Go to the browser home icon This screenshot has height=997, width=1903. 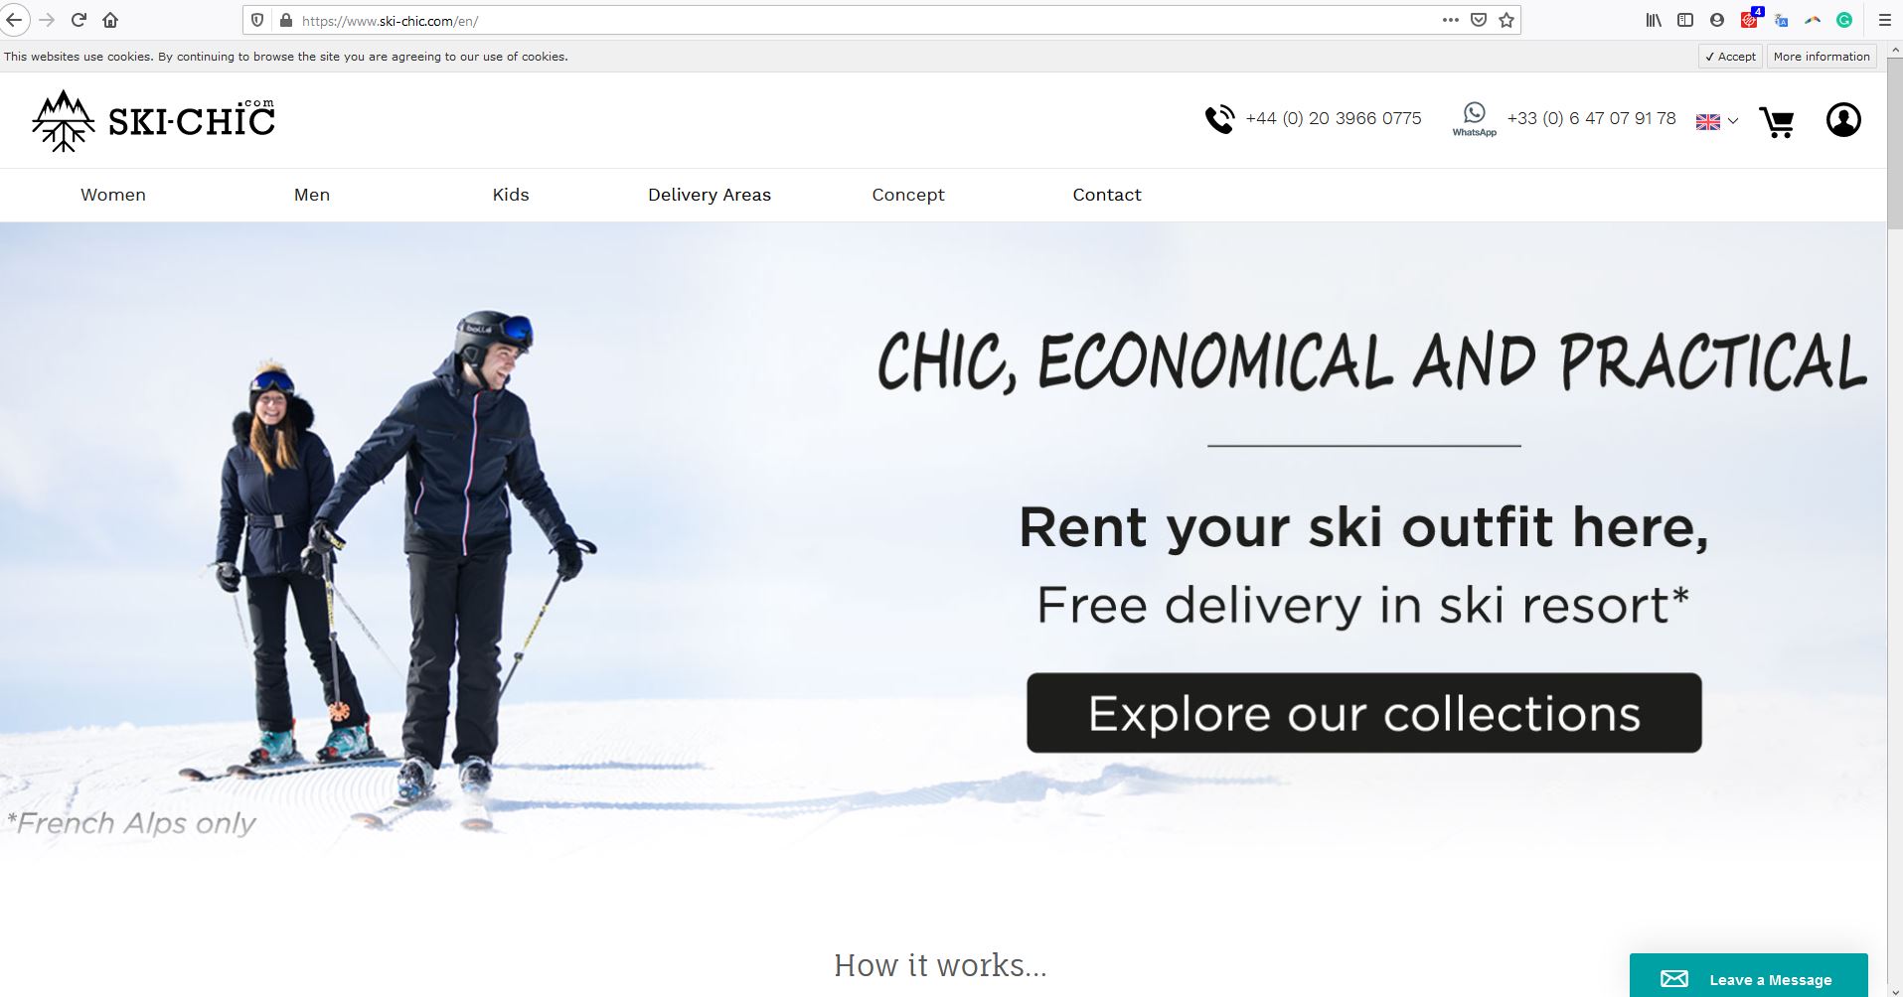tap(110, 20)
